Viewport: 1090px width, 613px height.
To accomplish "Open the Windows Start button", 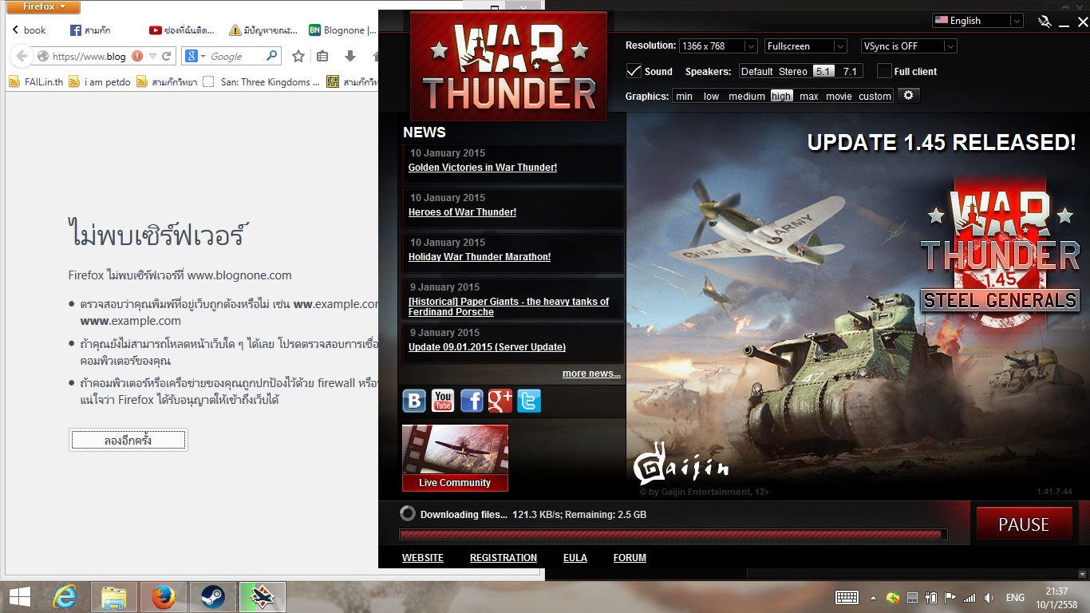I will (x=19, y=597).
